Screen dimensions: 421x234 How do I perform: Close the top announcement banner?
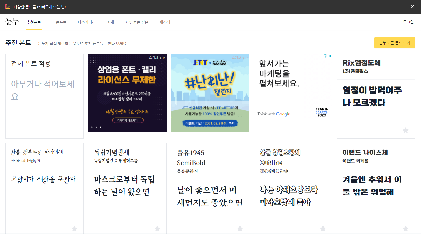(x=412, y=7)
